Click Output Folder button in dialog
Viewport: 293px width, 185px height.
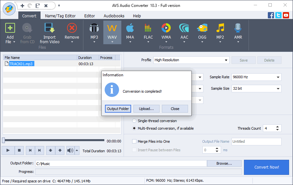coord(118,109)
